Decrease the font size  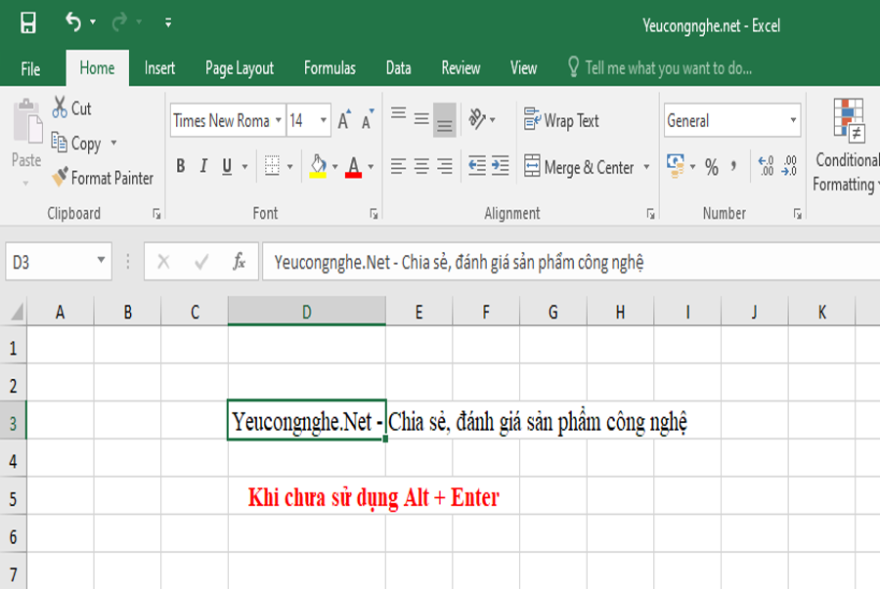tap(368, 119)
